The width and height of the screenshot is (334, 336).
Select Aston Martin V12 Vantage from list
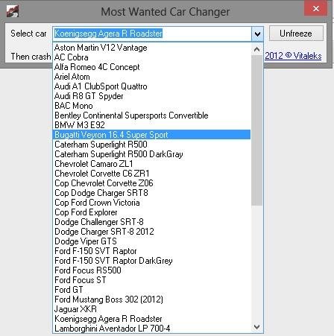pos(151,48)
